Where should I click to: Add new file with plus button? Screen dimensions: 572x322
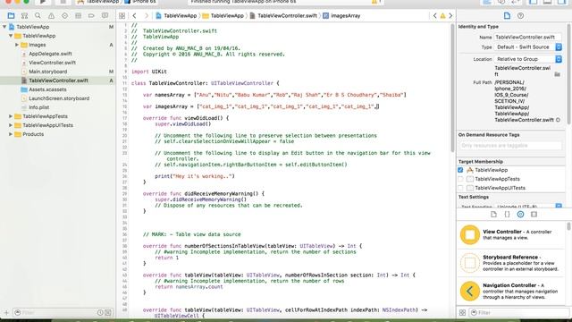tap(6, 312)
